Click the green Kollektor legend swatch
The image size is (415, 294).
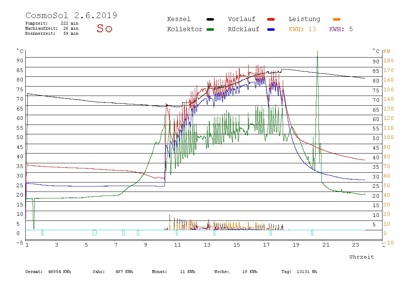210,29
